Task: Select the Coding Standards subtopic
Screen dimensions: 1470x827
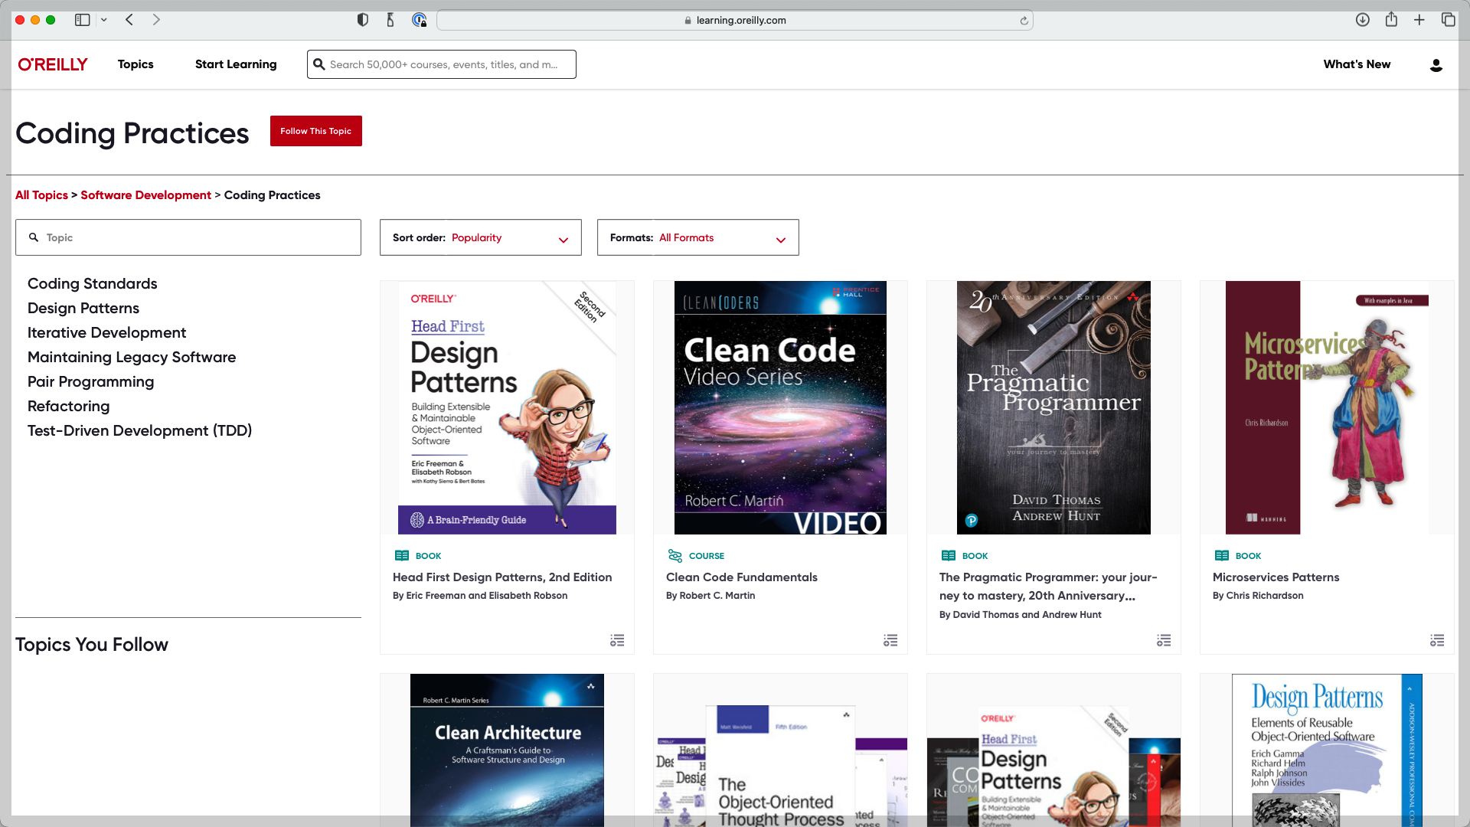Action: (93, 283)
